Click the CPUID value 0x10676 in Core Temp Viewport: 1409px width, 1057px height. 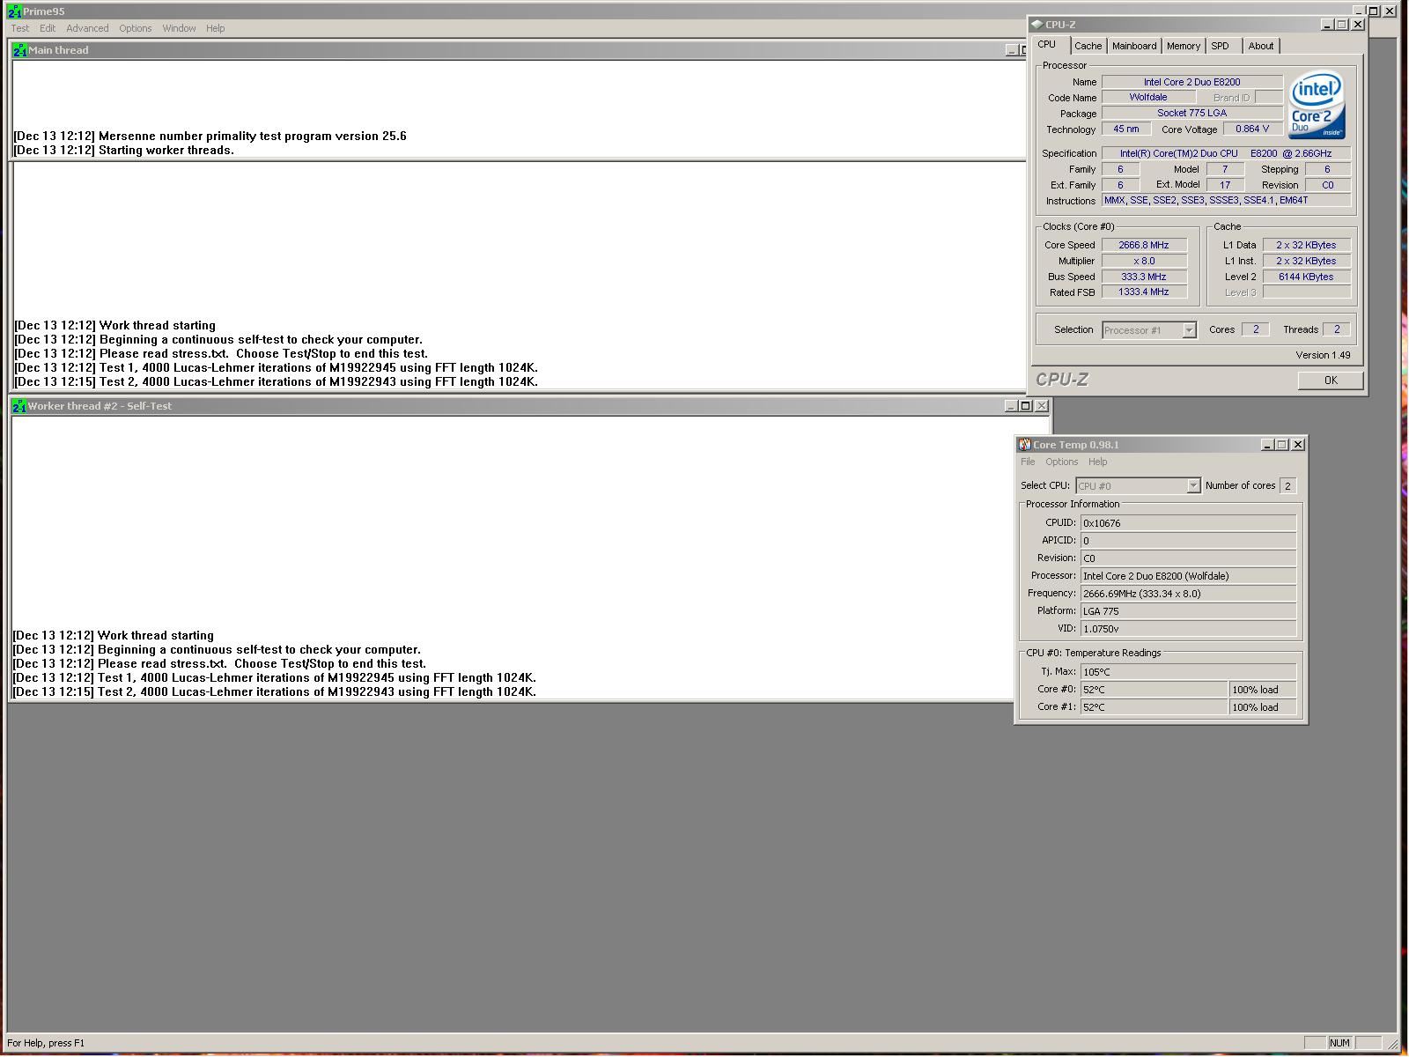pyautogui.click(x=1188, y=523)
